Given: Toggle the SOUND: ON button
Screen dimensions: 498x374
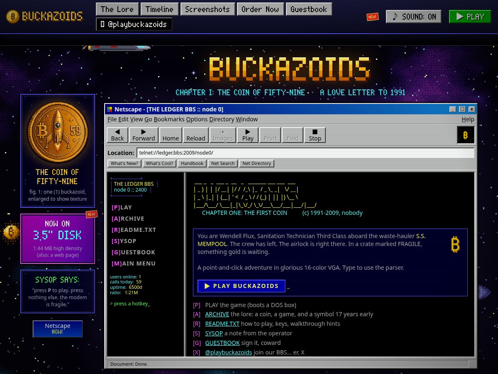Looking at the screenshot, I should point(413,17).
